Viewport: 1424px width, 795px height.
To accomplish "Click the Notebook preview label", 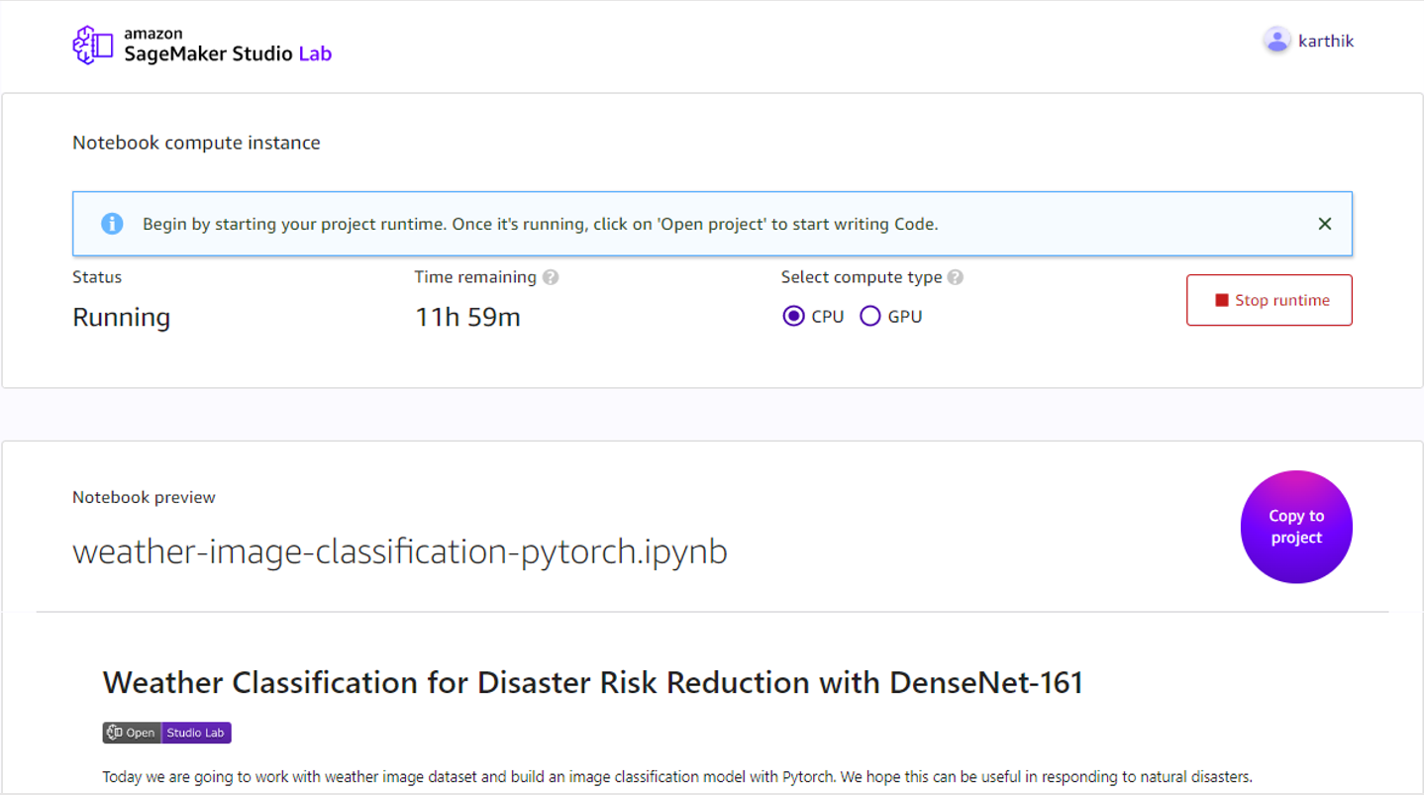I will (144, 497).
